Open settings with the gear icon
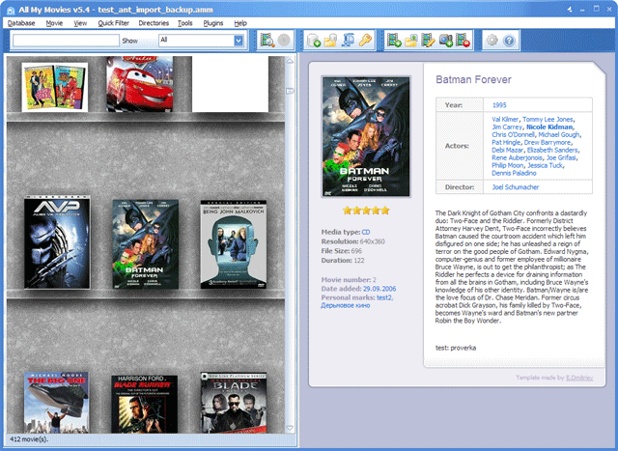 coord(492,41)
